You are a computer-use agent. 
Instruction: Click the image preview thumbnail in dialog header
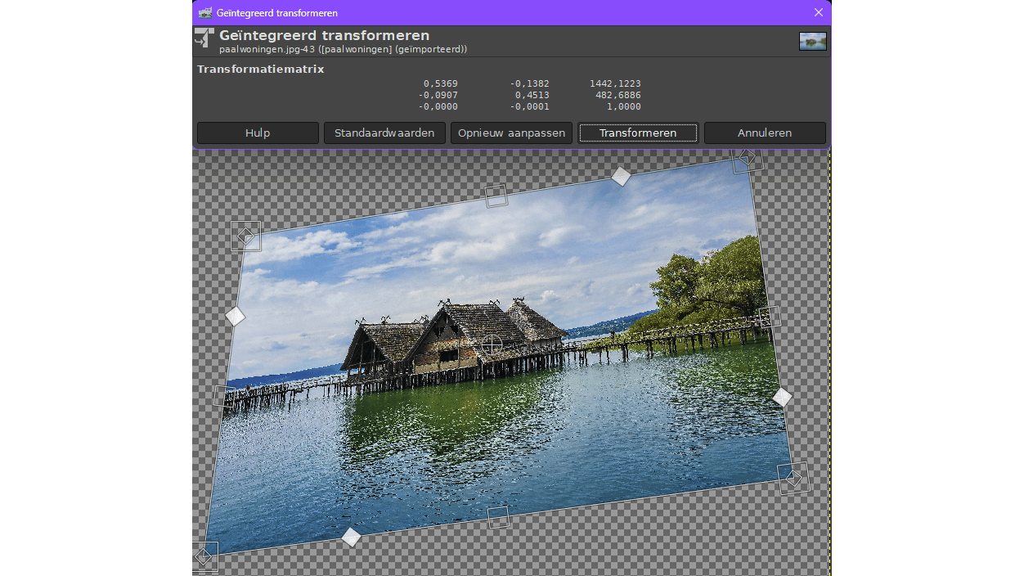pyautogui.click(x=812, y=41)
